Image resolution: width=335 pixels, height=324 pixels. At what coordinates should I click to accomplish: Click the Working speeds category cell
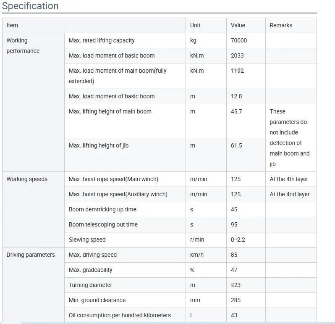coord(33,210)
